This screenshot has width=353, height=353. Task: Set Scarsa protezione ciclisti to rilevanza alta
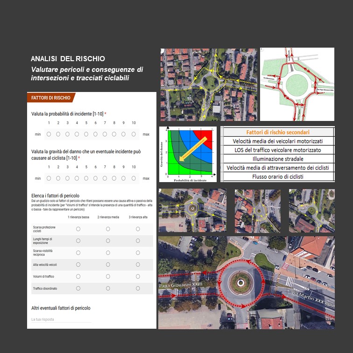[138, 229]
